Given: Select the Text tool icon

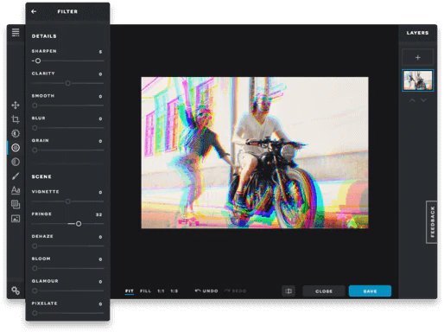Looking at the screenshot, I should (x=16, y=190).
